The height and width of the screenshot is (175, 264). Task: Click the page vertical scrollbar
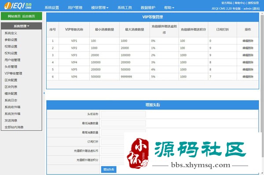(262, 86)
